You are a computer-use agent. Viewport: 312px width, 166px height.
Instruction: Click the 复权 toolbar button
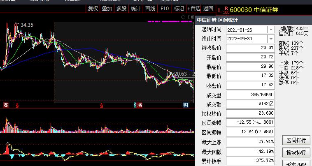(93, 9)
